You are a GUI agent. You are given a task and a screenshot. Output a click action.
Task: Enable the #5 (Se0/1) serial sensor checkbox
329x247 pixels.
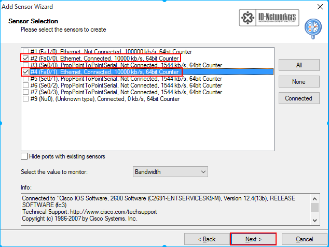coord(25,79)
